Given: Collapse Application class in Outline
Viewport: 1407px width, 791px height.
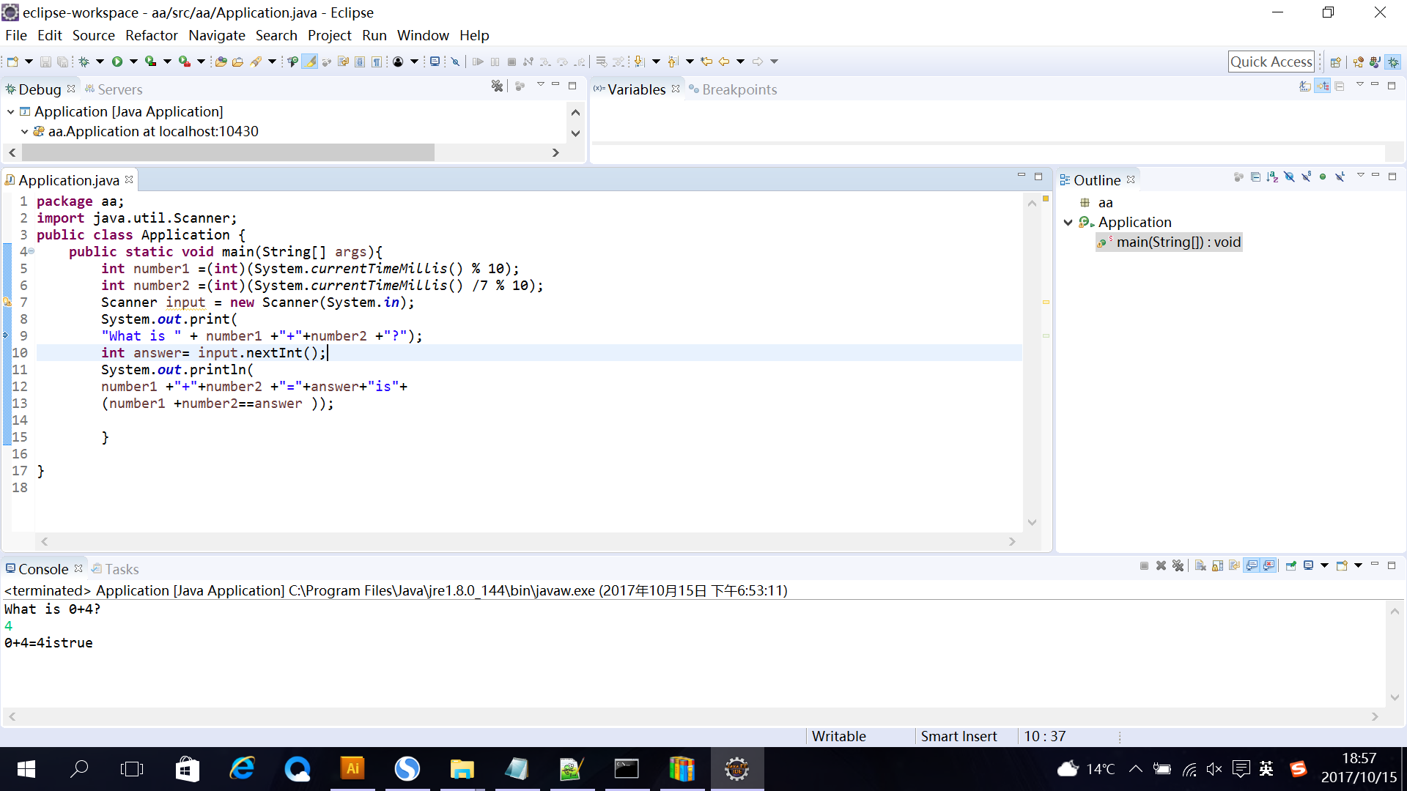Looking at the screenshot, I should tap(1068, 223).
